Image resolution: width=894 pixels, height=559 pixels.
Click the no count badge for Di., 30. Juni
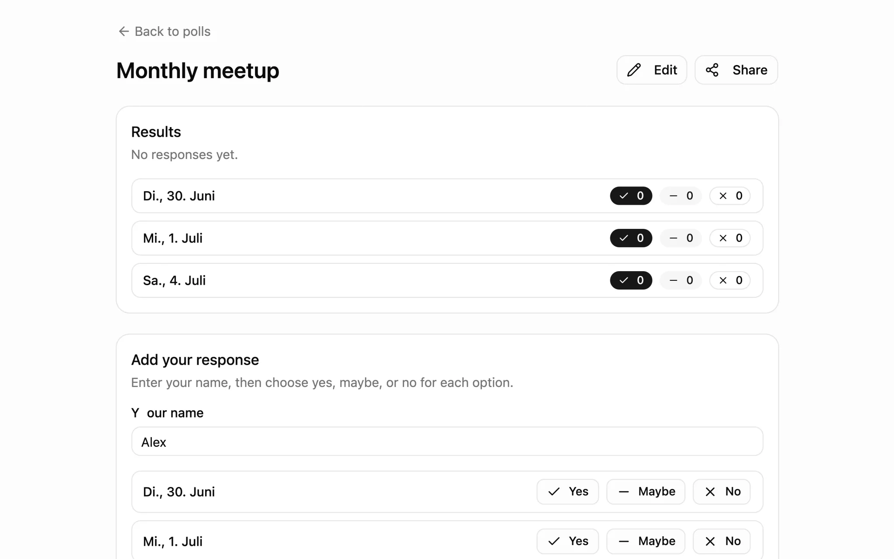click(730, 196)
